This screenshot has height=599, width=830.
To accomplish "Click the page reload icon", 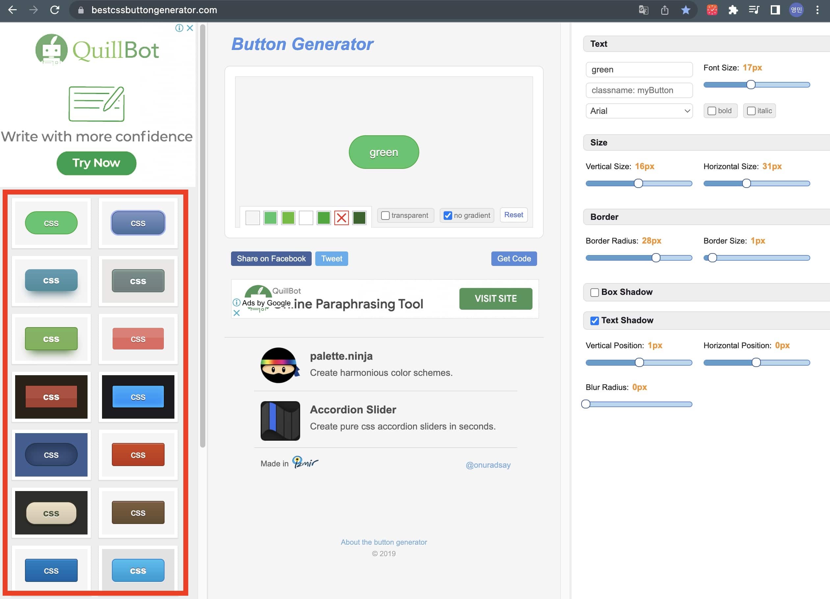I will coord(55,10).
